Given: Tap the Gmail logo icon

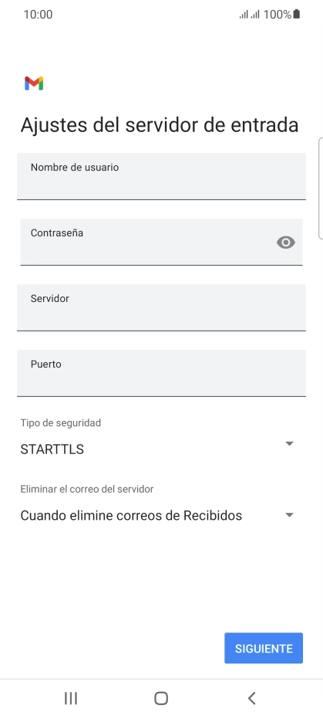Looking at the screenshot, I should click(x=34, y=83).
